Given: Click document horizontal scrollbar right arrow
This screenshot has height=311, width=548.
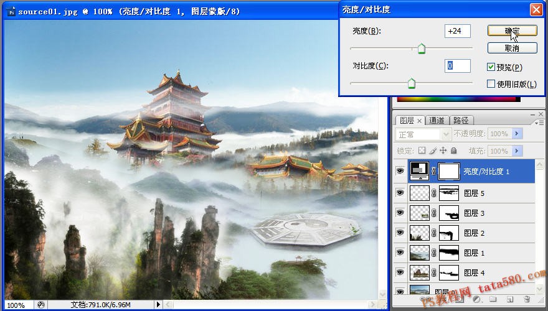Looking at the screenshot, I should point(373,305).
